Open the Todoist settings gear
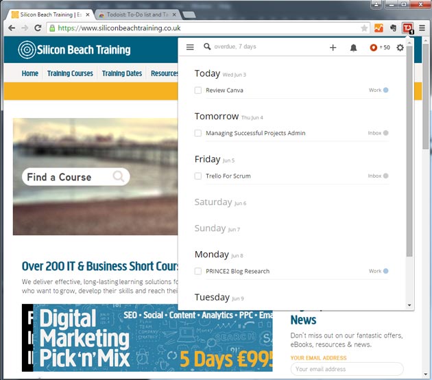The width and height of the screenshot is (432, 380). [400, 47]
